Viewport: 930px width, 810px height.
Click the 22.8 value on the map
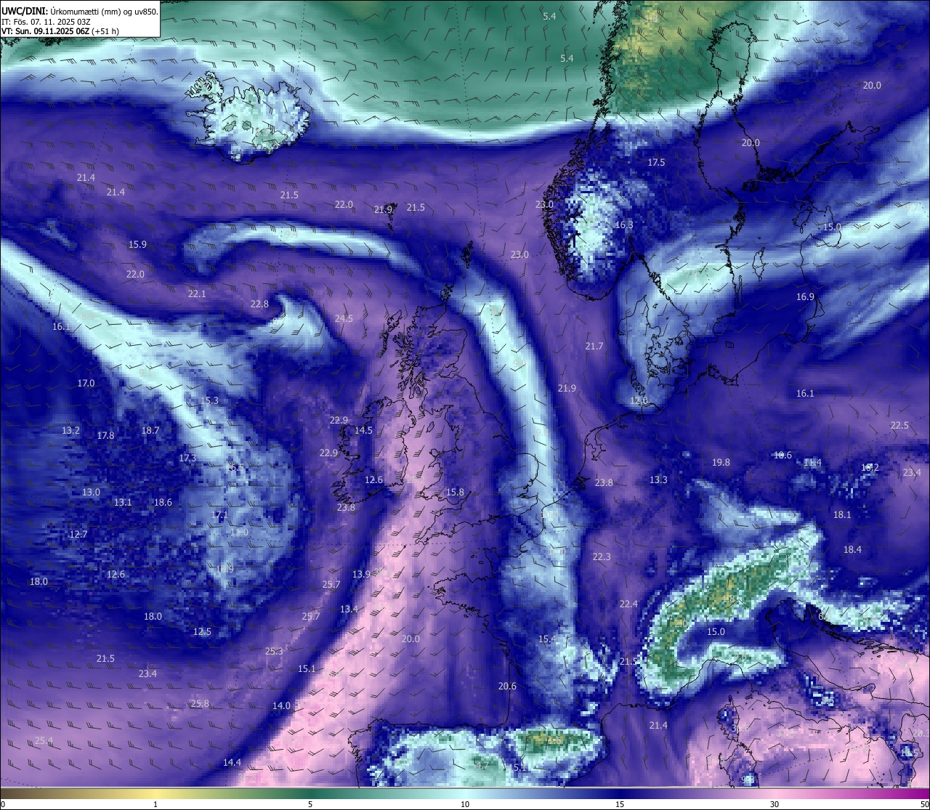coord(259,304)
